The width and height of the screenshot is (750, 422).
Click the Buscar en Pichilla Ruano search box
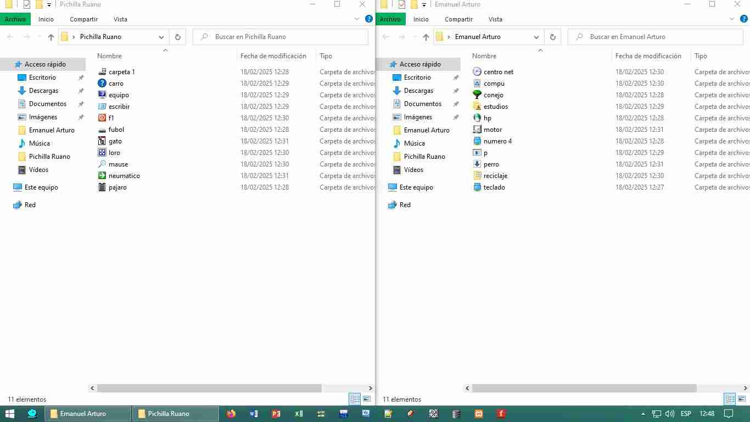(x=281, y=37)
